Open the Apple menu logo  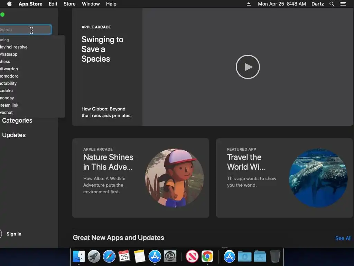click(x=9, y=4)
